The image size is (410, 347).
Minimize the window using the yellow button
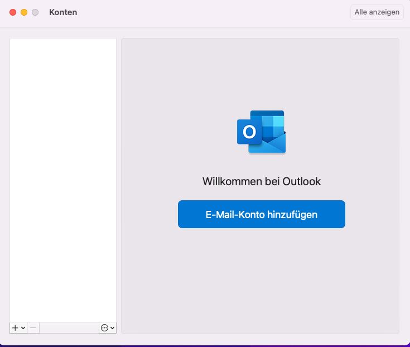pyautogui.click(x=24, y=12)
